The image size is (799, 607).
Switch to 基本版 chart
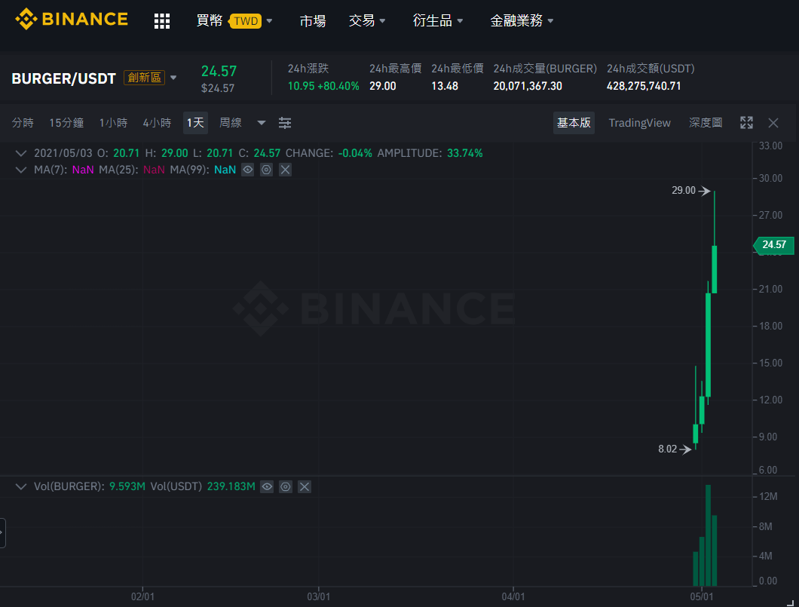coord(574,123)
